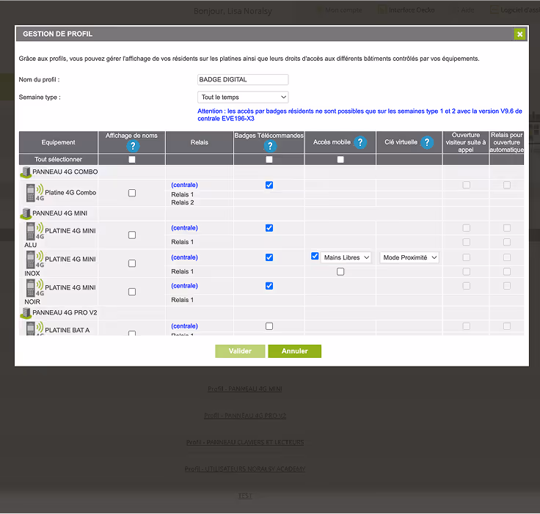Click the Tout sélectionner row label
Viewport: 540px width, 514px height.
[x=58, y=160]
